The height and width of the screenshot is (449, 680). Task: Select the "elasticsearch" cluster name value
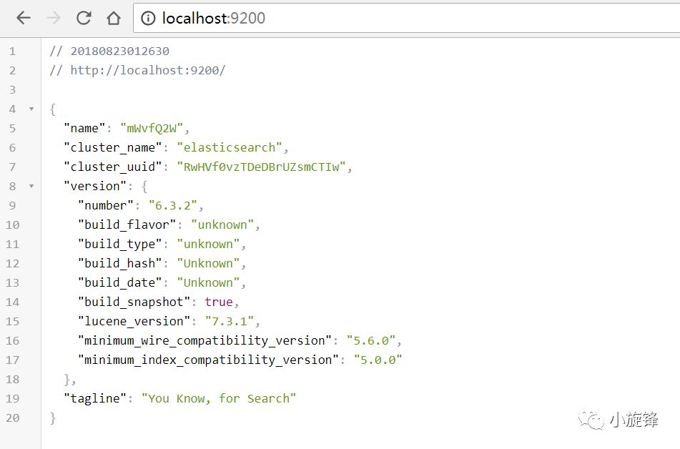tap(230, 147)
